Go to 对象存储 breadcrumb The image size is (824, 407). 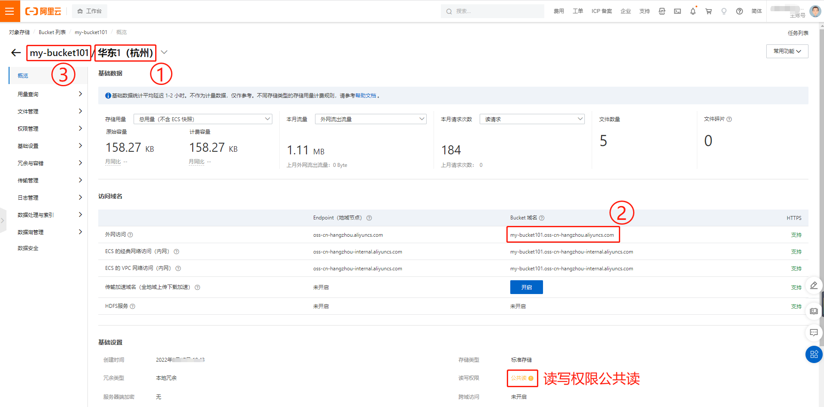click(x=19, y=32)
